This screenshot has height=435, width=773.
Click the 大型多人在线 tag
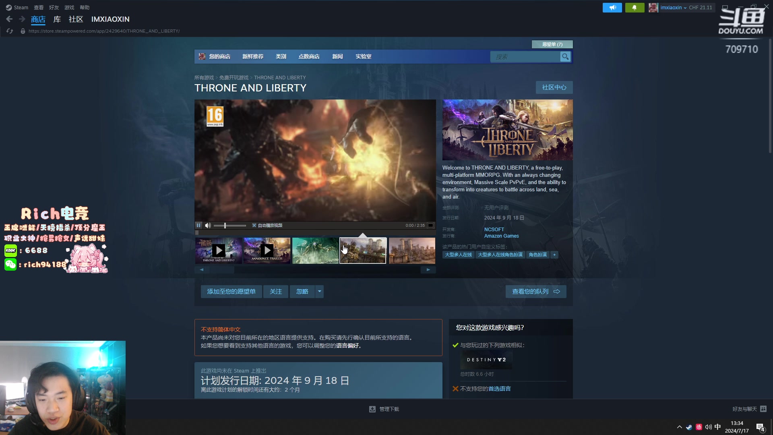[458, 255]
